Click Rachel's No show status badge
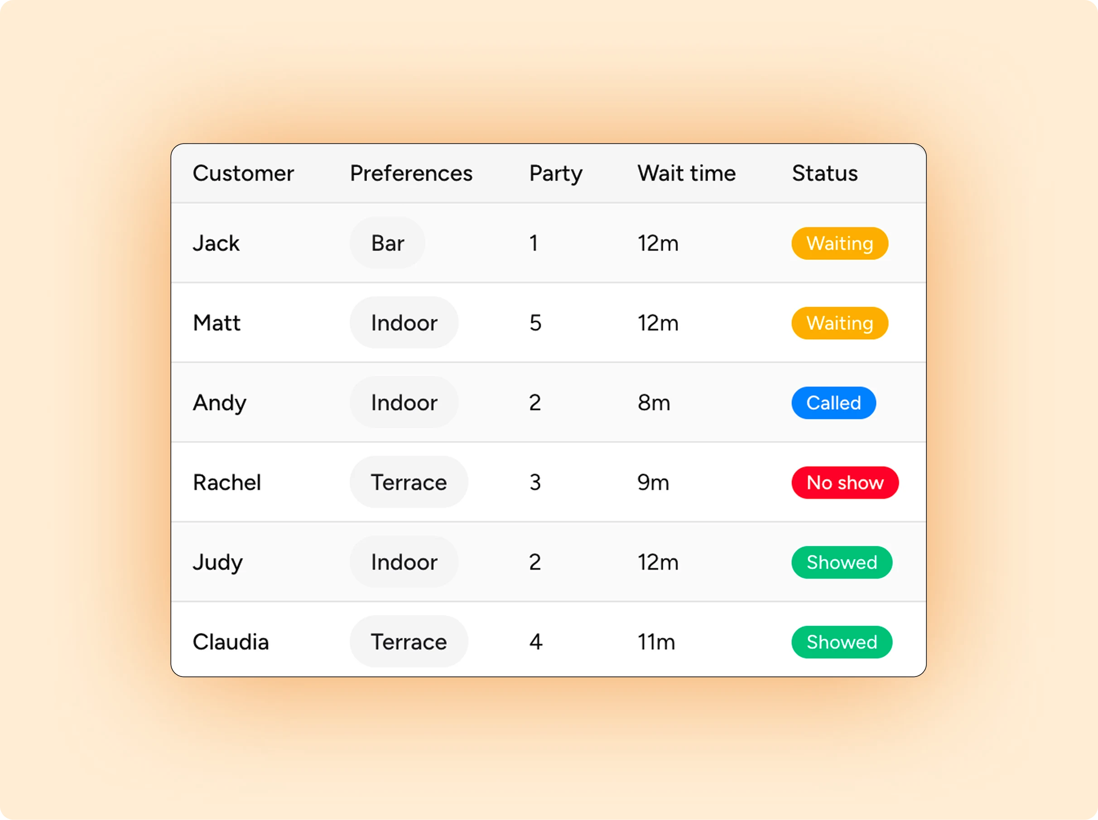The height and width of the screenshot is (820, 1098). [x=845, y=482]
